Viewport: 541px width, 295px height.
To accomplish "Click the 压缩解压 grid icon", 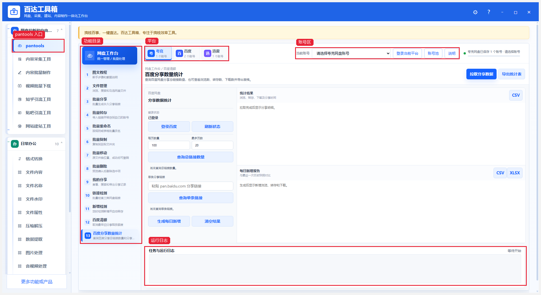I will coord(20,226).
